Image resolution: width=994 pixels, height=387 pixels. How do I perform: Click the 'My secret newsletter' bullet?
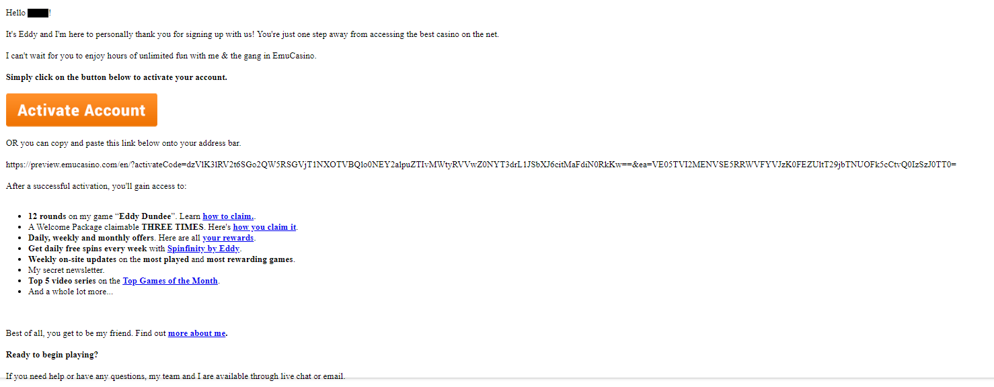pos(67,270)
